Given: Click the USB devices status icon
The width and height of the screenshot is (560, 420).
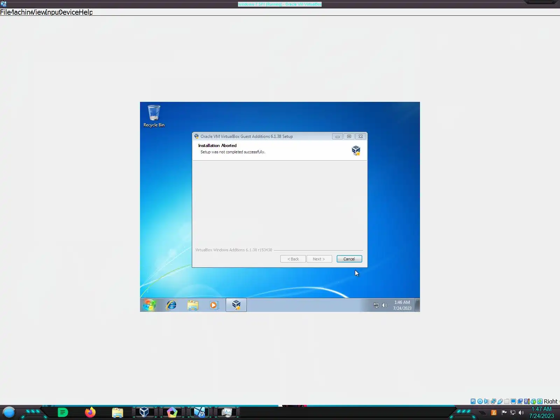Looking at the screenshot, I should coord(500,401).
